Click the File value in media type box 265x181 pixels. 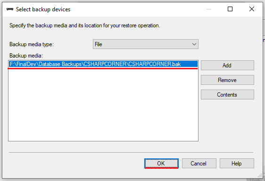tap(99, 44)
